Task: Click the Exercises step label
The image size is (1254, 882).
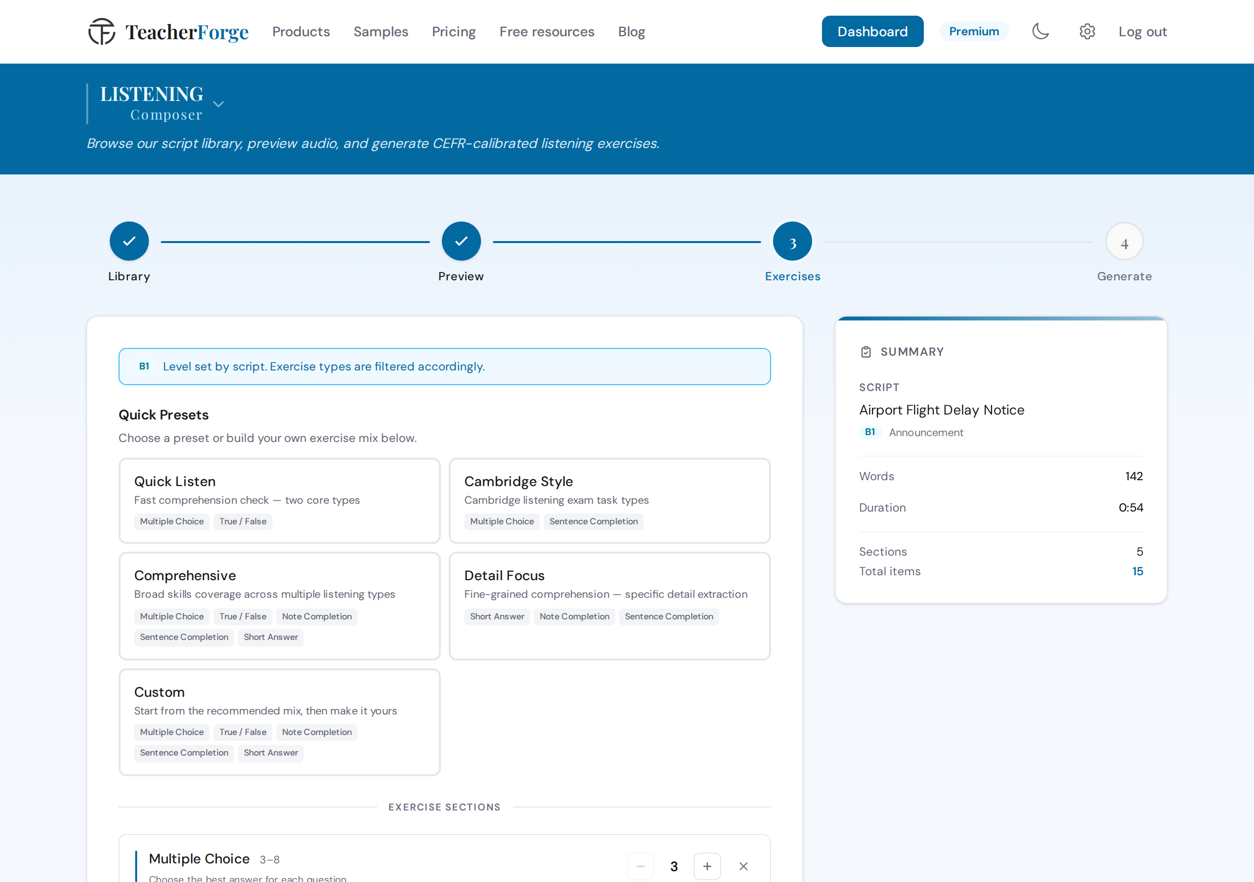Action: point(793,276)
